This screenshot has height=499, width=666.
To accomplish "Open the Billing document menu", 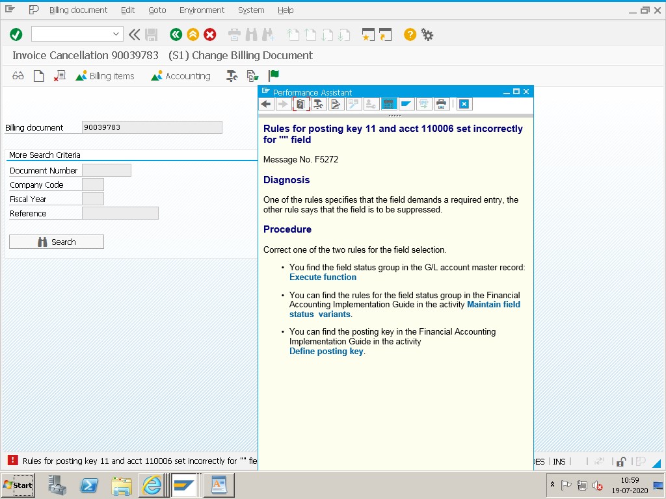I will point(78,10).
